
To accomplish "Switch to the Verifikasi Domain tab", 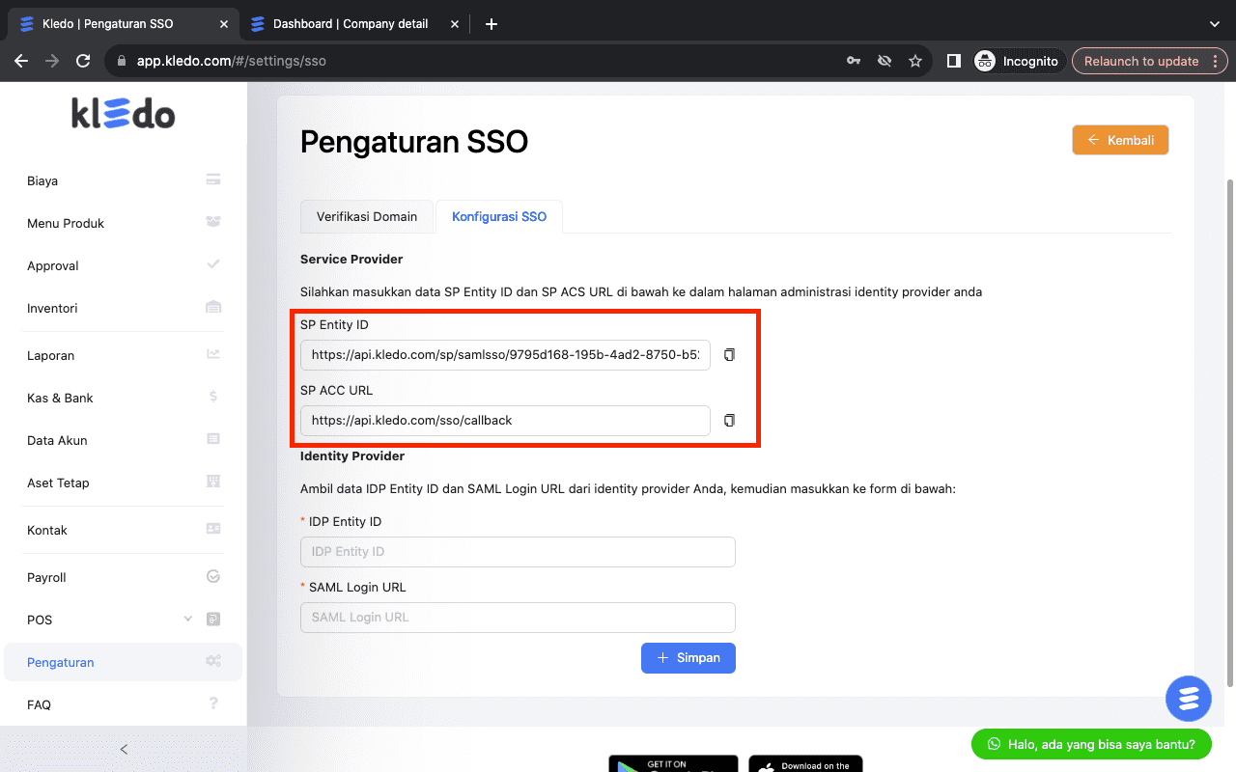I will tap(367, 216).
